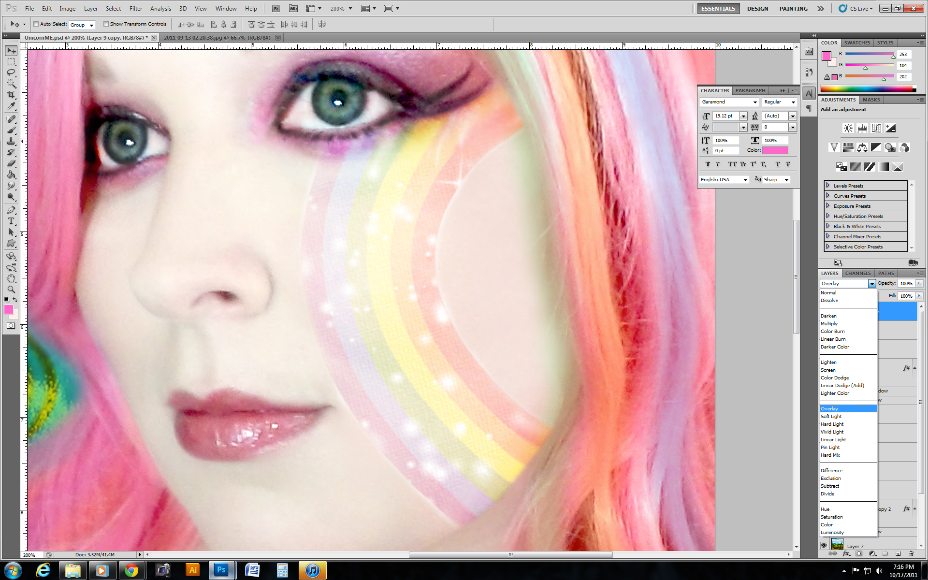Toggle Underline in Character panel

[777, 164]
